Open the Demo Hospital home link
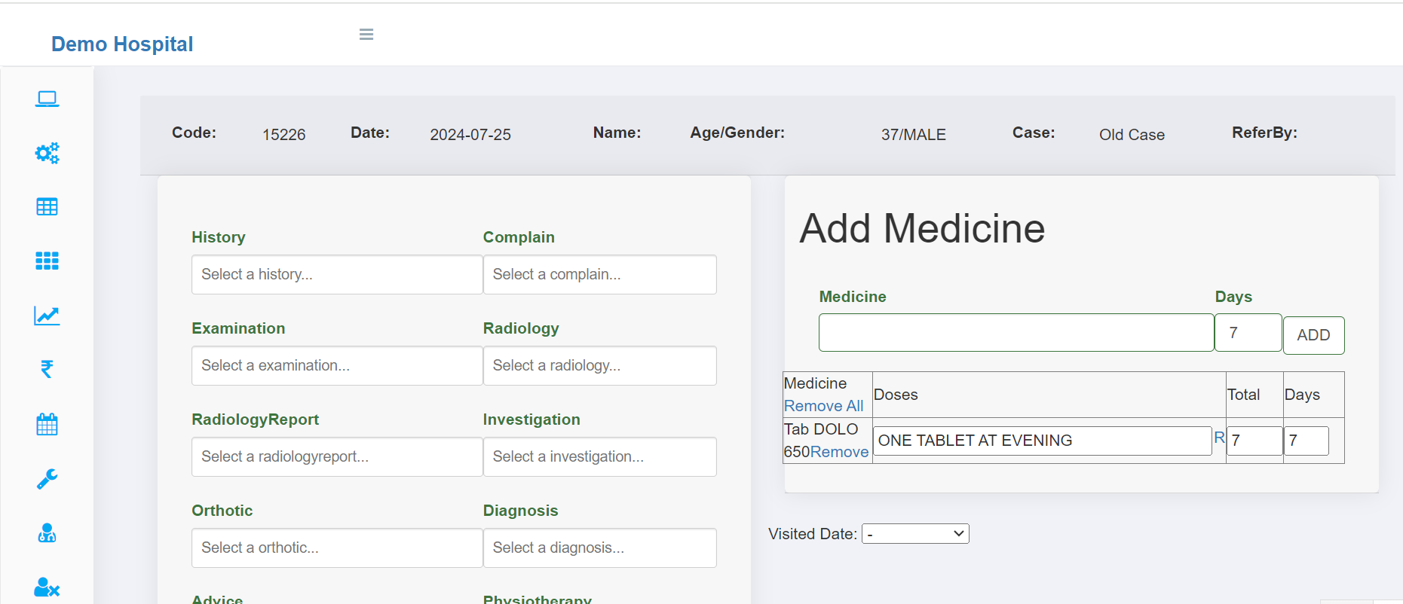 point(122,44)
